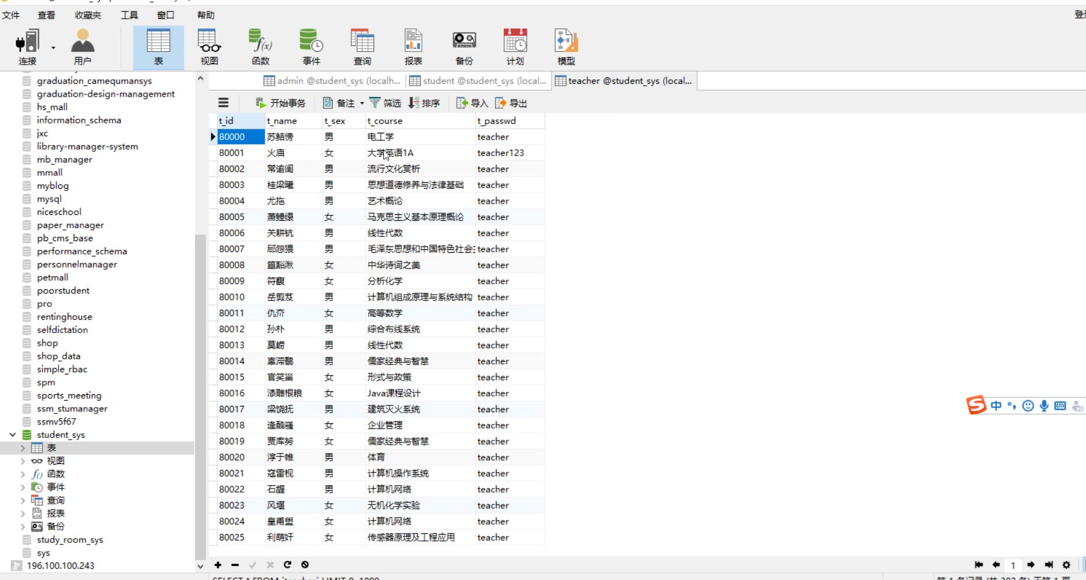Select the 函数 function icon
Screen dimensions: 1086x580
(260, 47)
